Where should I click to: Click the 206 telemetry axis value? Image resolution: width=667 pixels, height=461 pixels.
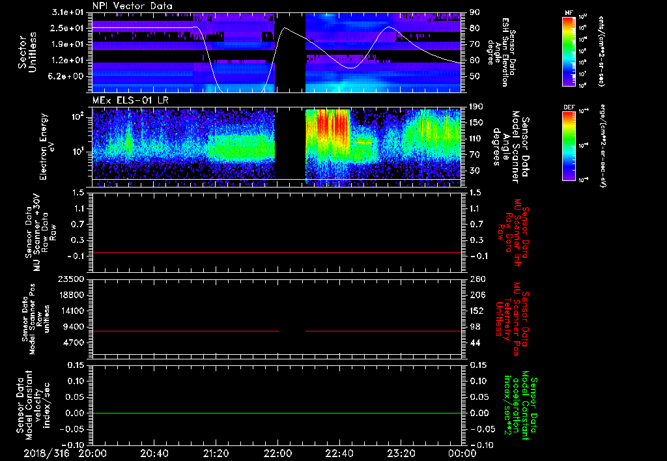coord(476,295)
